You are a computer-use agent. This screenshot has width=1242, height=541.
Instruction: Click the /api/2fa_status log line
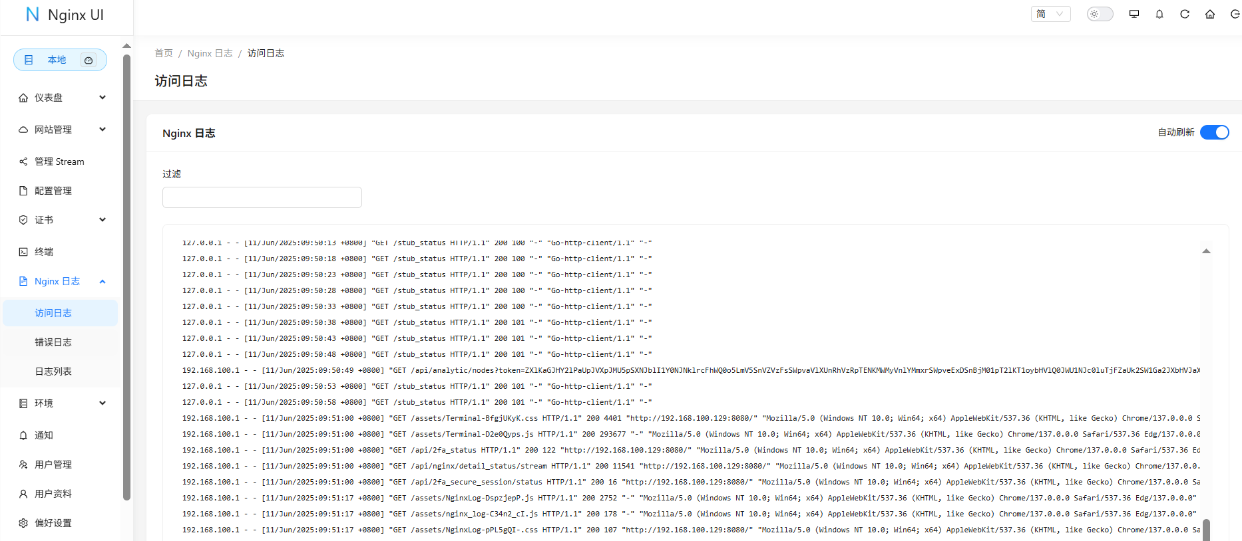(x=691, y=450)
